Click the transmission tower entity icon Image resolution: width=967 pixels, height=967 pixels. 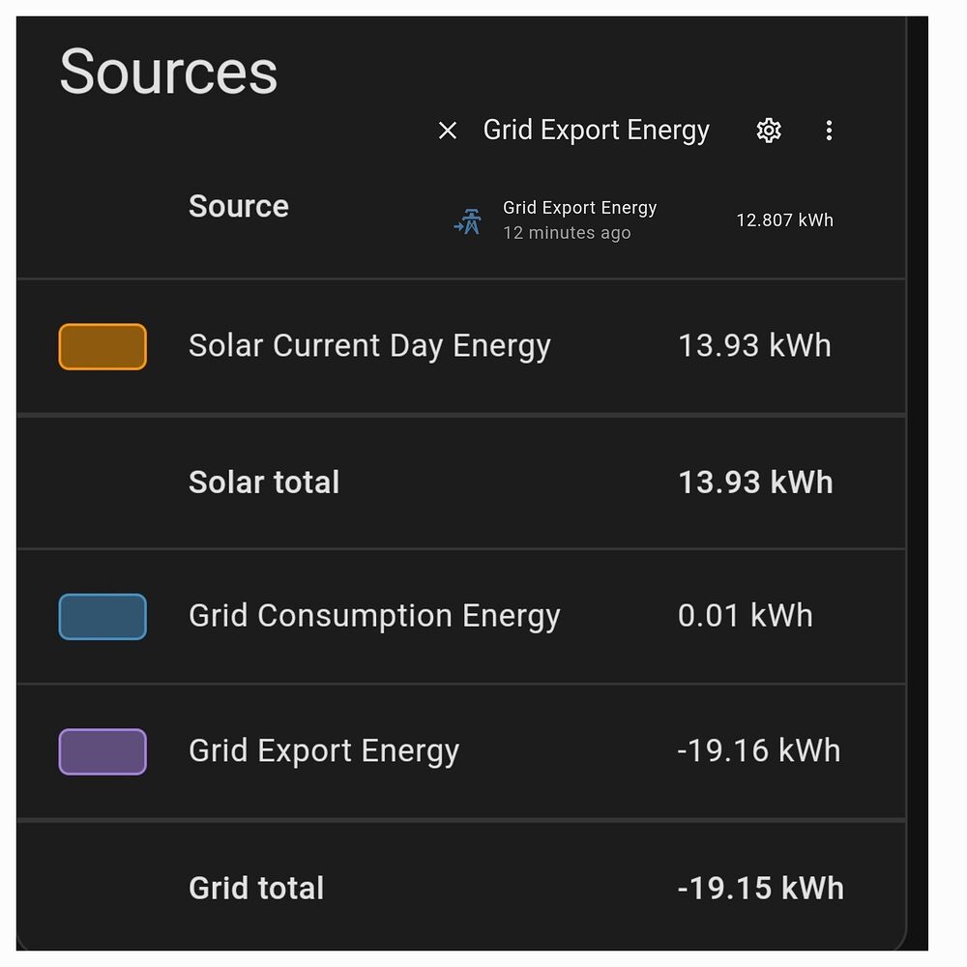click(x=467, y=220)
